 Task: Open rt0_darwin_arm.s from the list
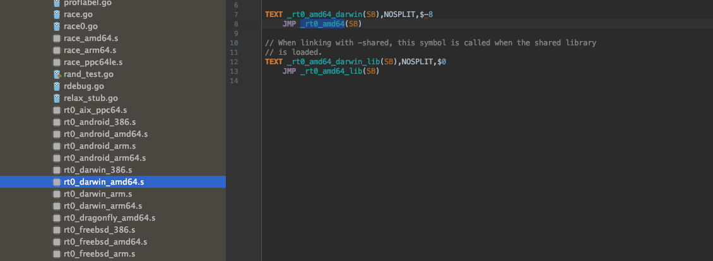pyautogui.click(x=98, y=194)
